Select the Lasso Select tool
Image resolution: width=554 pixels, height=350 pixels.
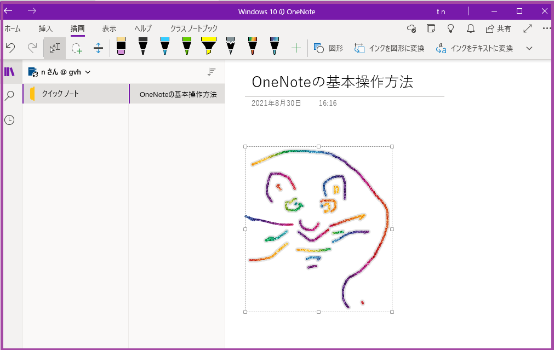tap(77, 48)
